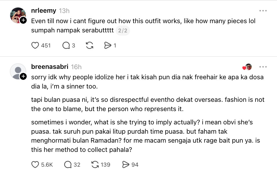
Task: Open replies on nrleemy's post
Action: point(66,45)
